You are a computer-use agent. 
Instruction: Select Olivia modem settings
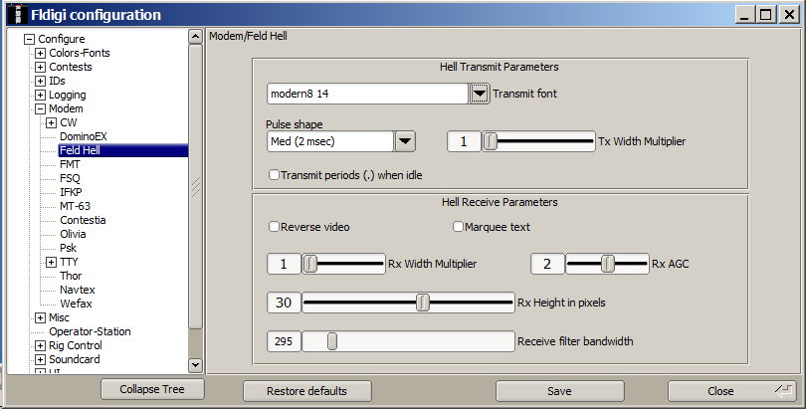tap(73, 234)
